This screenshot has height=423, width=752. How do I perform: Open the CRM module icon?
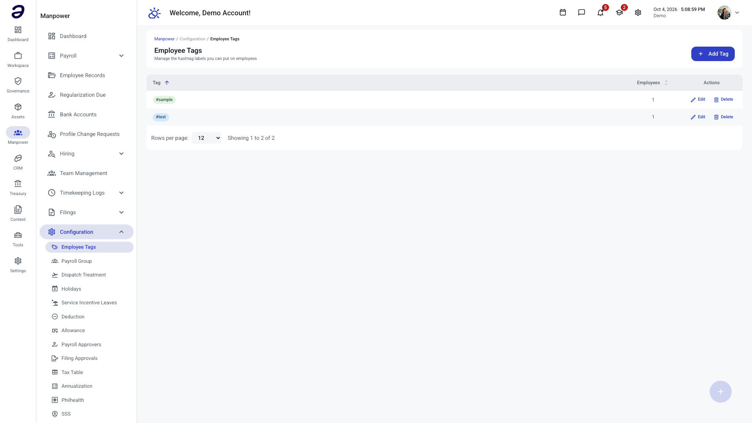[x=18, y=162]
